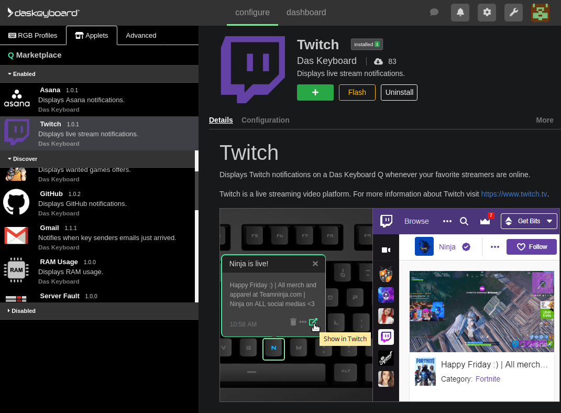
Task: Select the Asana applet row
Action: point(99,100)
